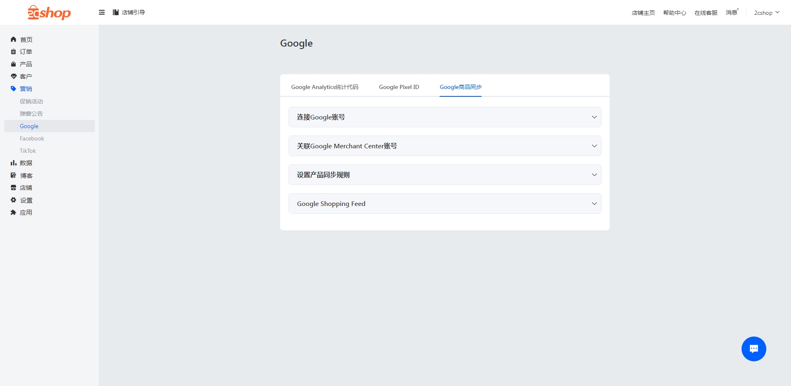The width and height of the screenshot is (791, 386).
Task: Open TikTok submenu item
Action: point(28,151)
